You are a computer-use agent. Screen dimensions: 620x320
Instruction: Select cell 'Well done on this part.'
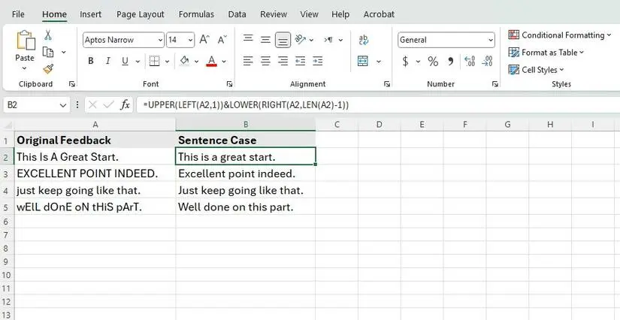point(246,207)
